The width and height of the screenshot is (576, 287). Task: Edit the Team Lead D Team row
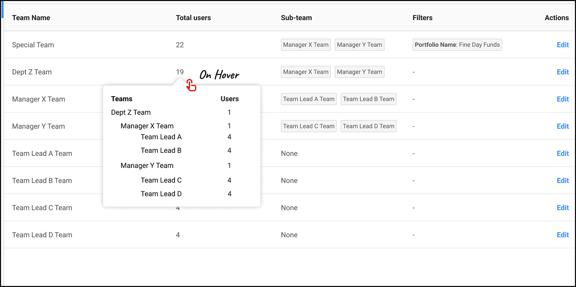click(562, 235)
